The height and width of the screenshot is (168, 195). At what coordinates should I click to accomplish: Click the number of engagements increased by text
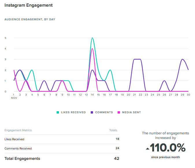pyautogui.click(x=166, y=136)
